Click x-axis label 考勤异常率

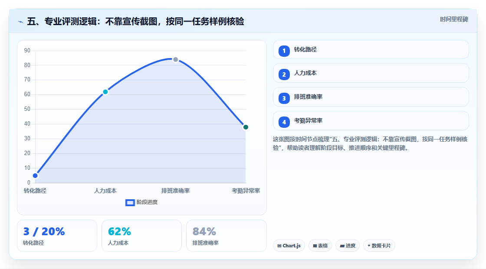click(x=246, y=191)
